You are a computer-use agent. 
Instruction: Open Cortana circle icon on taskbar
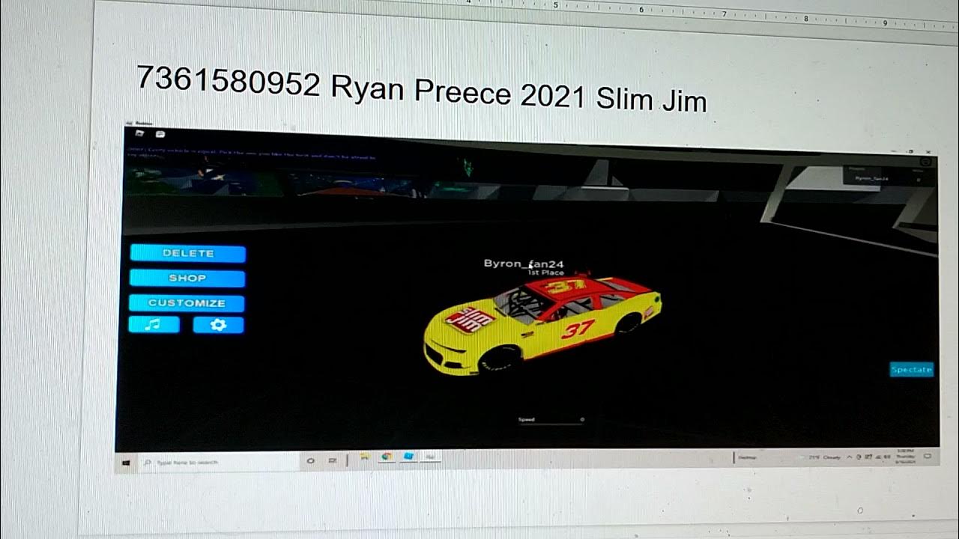click(311, 461)
